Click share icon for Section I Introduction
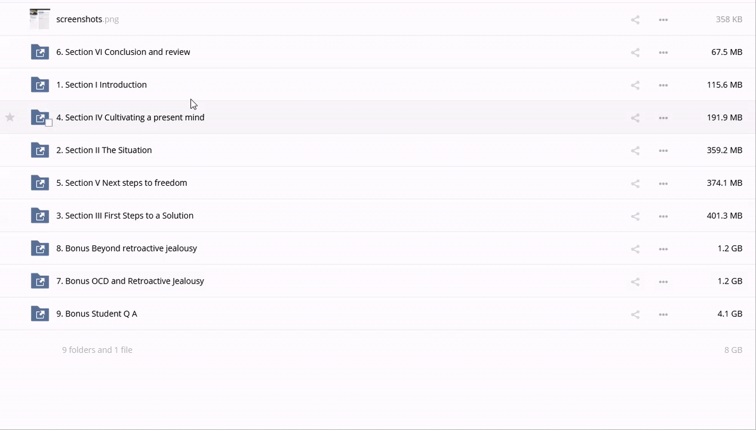Screen dimensions: 756x430 [x=635, y=85]
